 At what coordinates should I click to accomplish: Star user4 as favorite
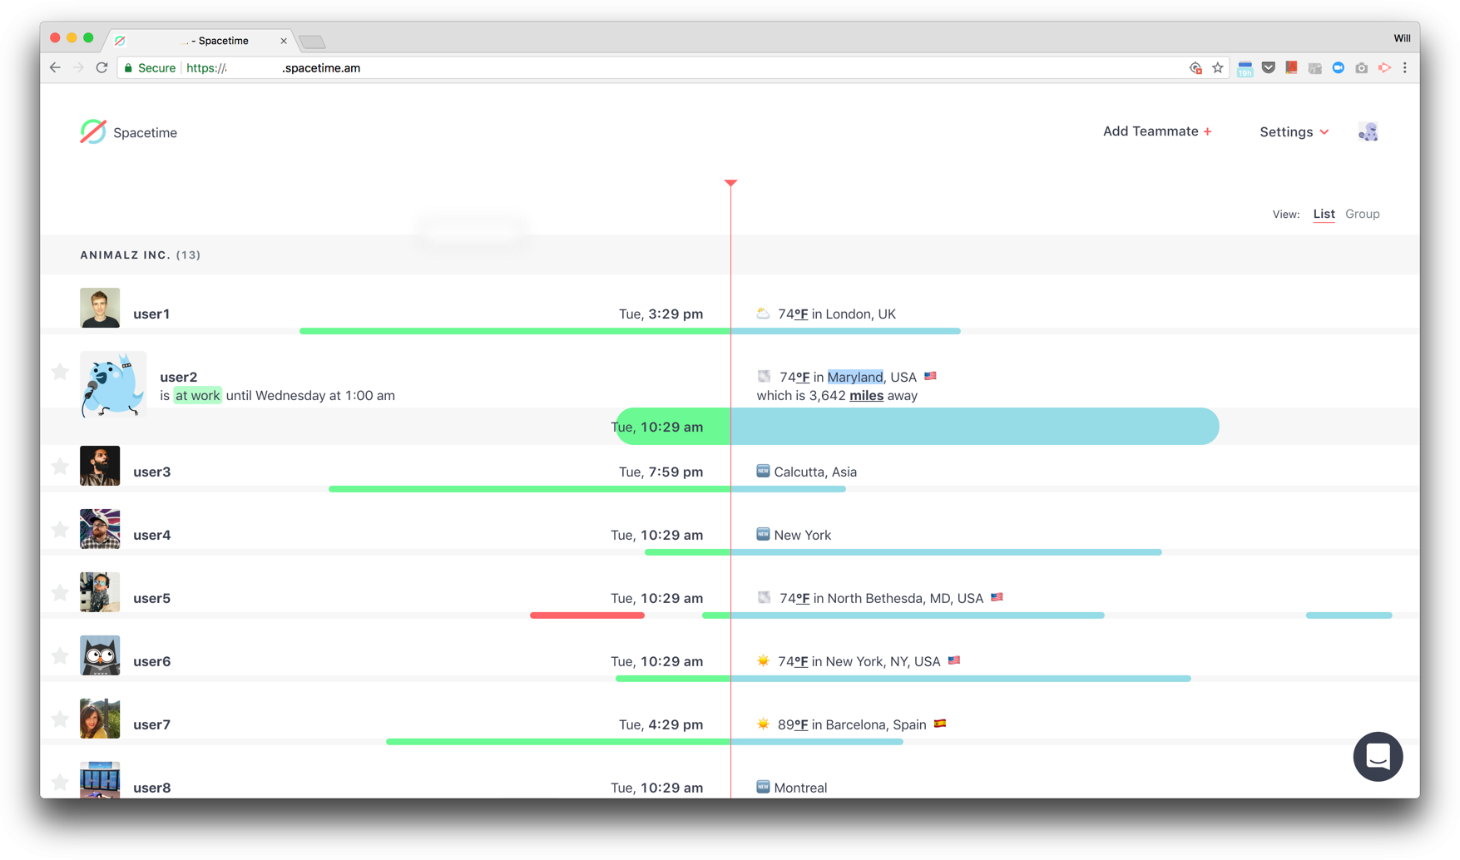click(60, 530)
